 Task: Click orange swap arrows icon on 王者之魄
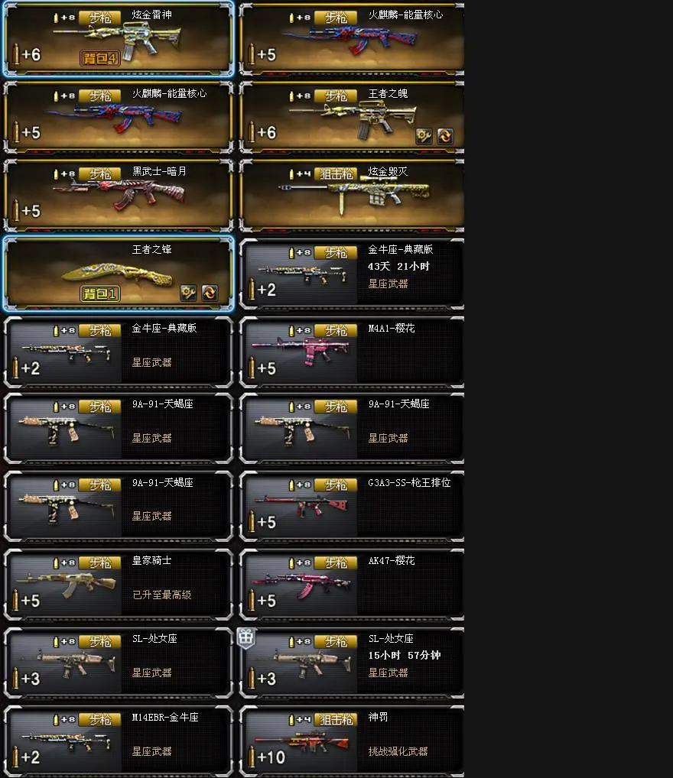tap(445, 135)
